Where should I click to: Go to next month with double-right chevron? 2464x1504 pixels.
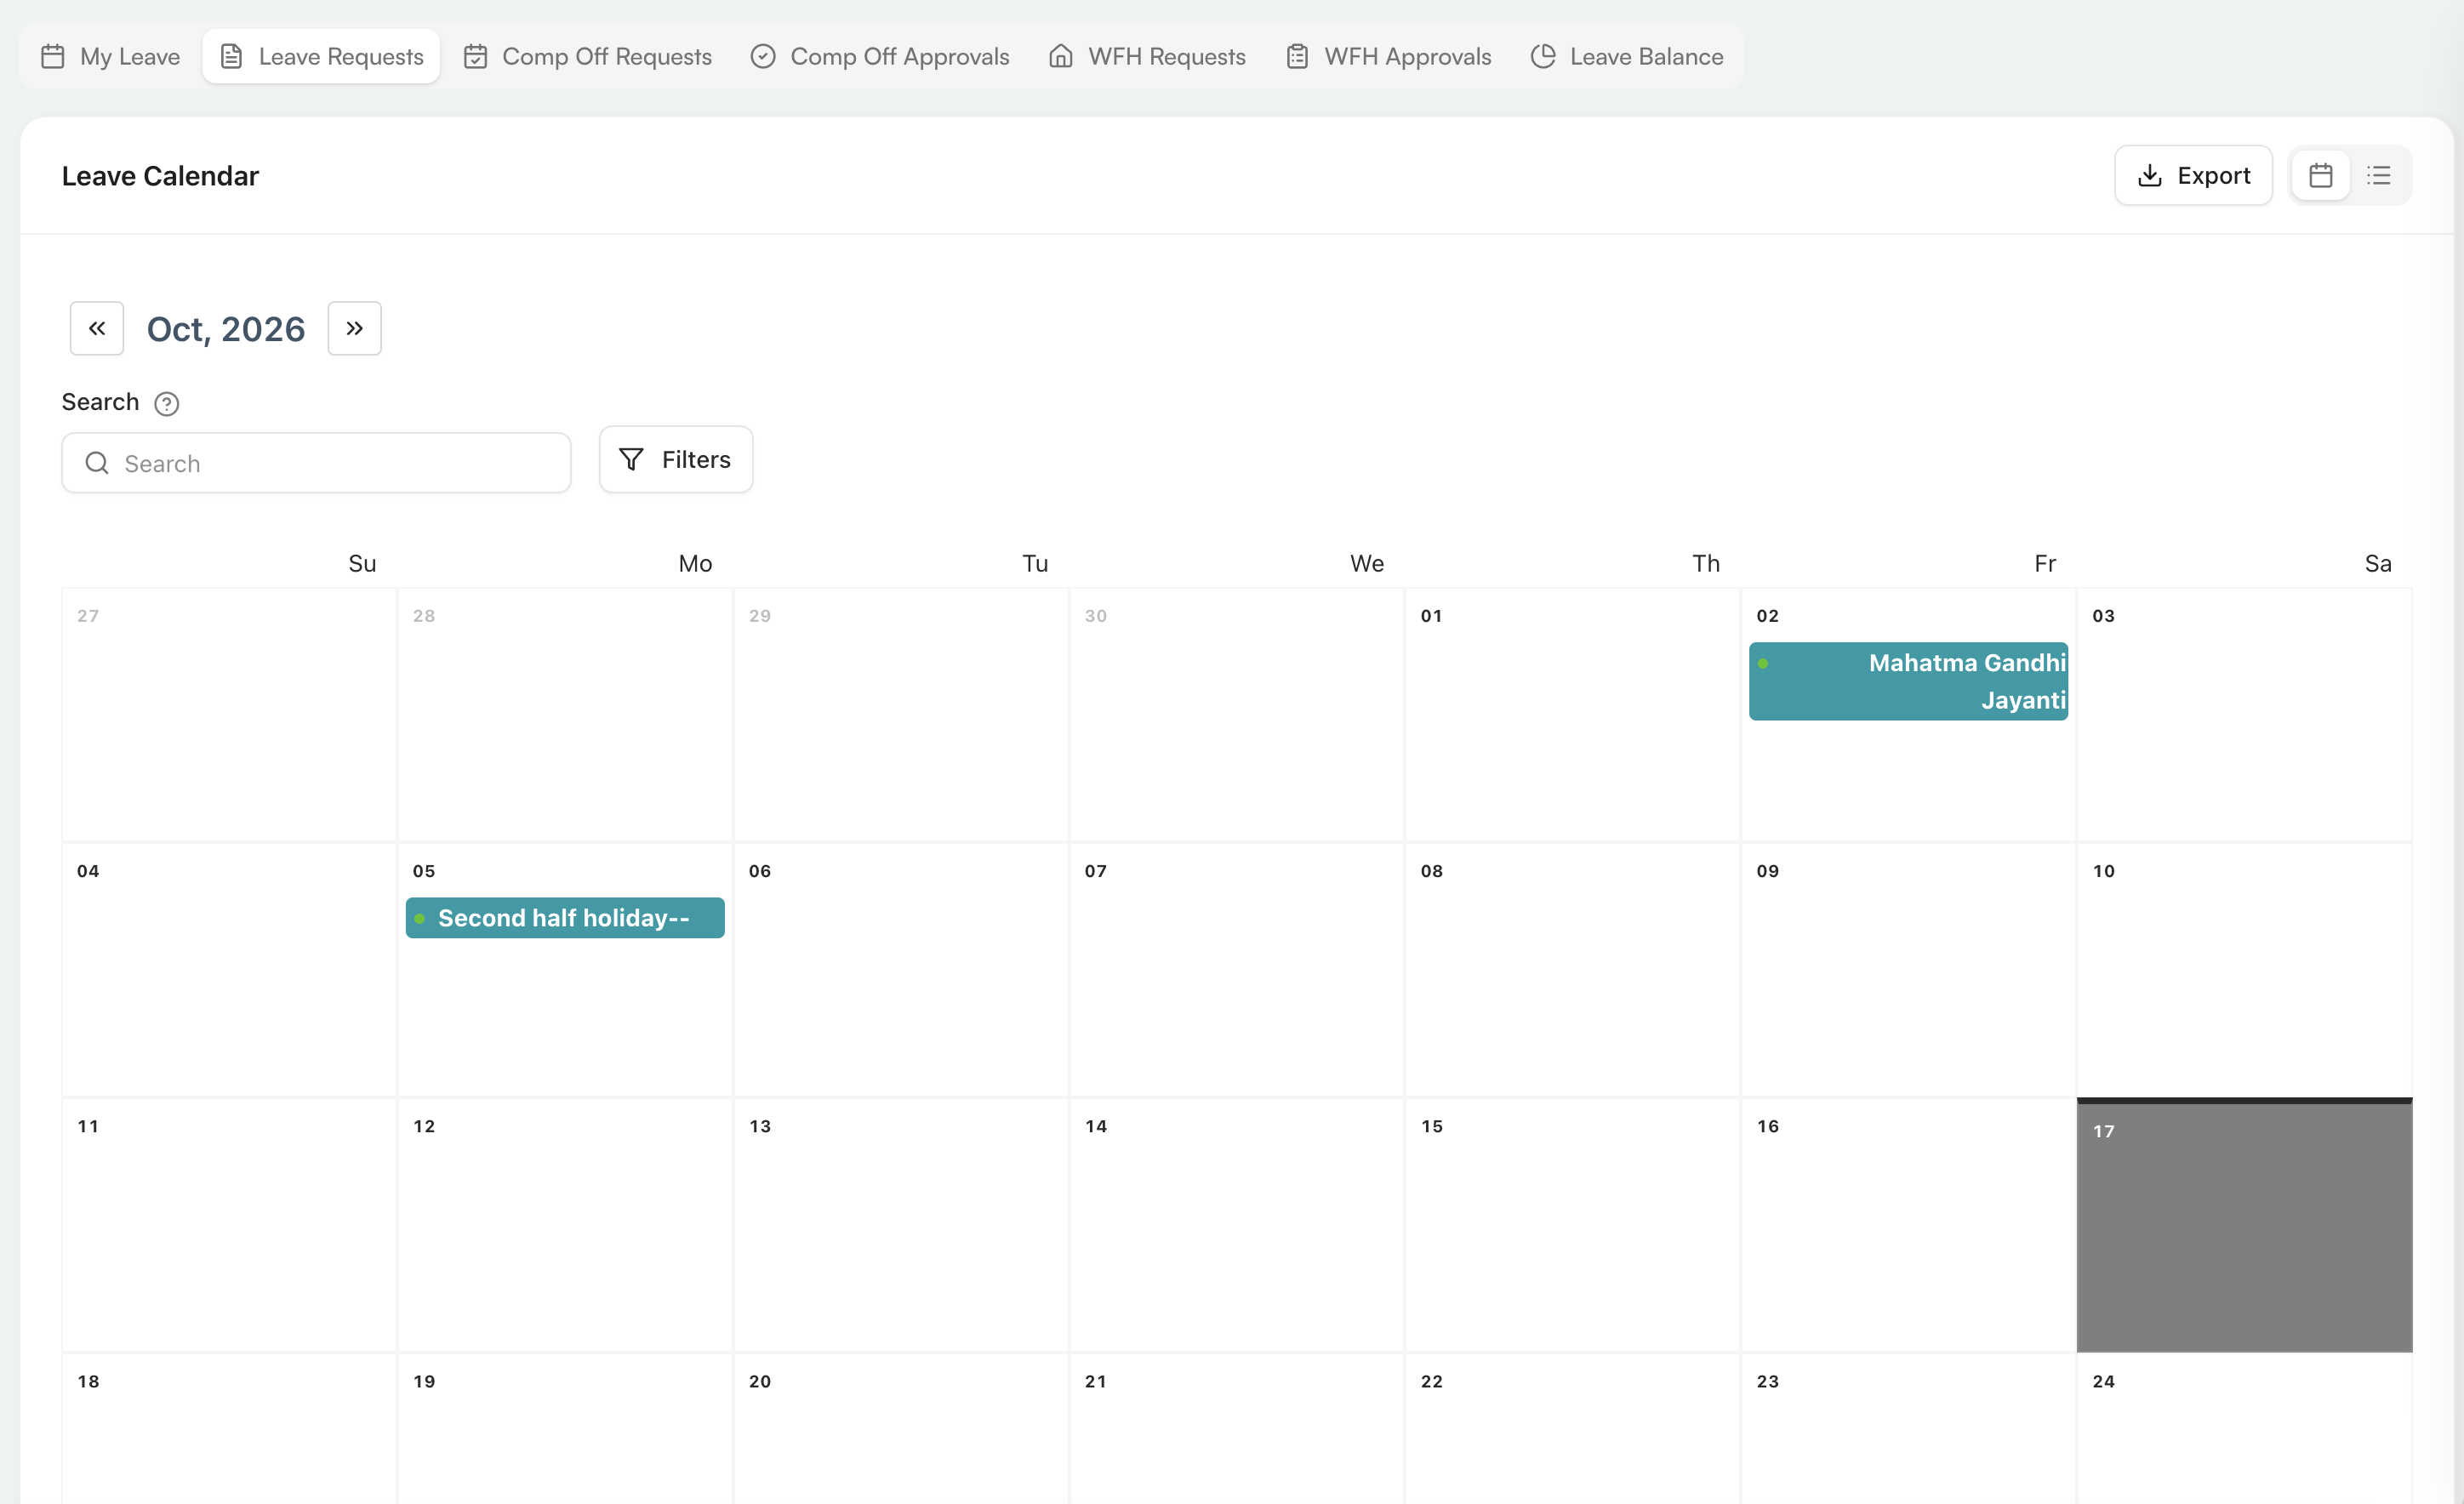355,328
